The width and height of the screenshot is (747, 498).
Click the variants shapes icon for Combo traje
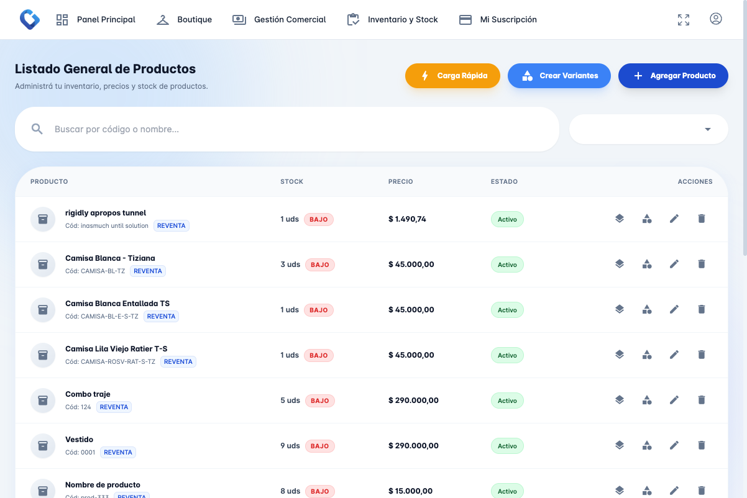coord(647,400)
